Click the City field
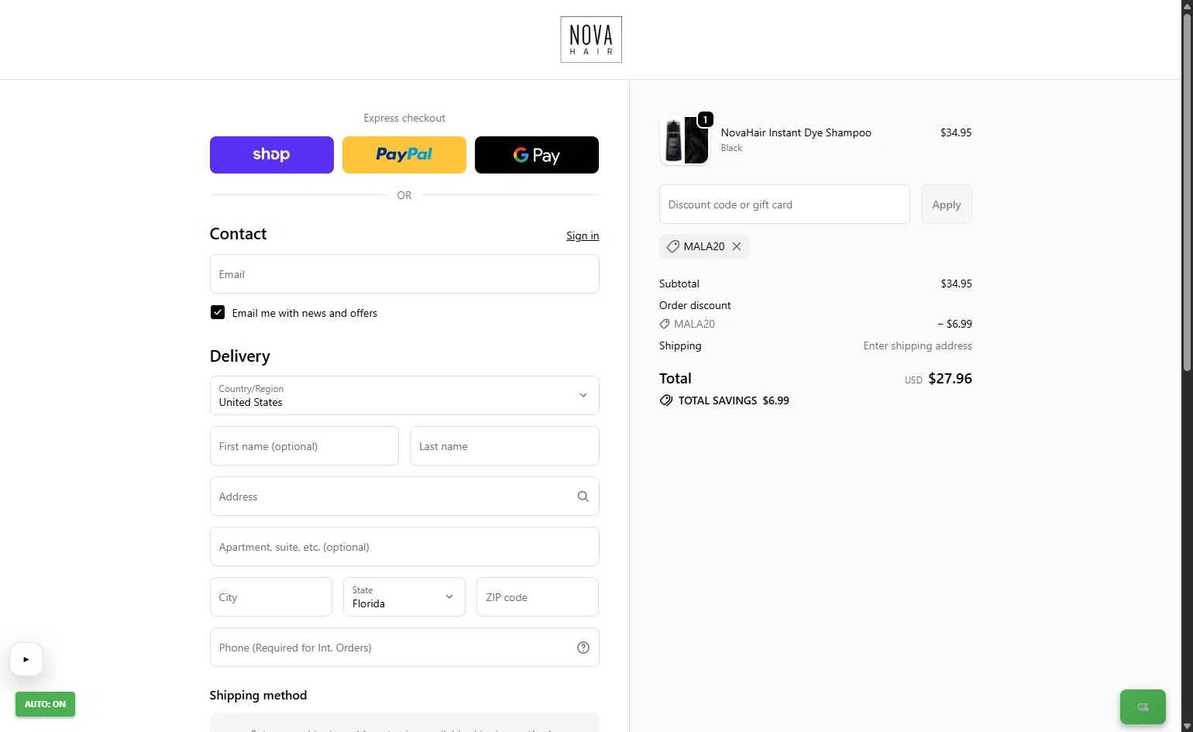The width and height of the screenshot is (1193, 732). pyautogui.click(x=271, y=597)
